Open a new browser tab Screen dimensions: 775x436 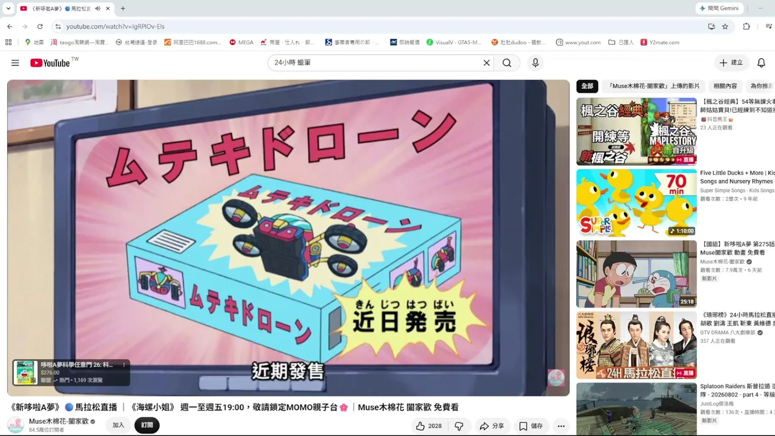point(123,8)
